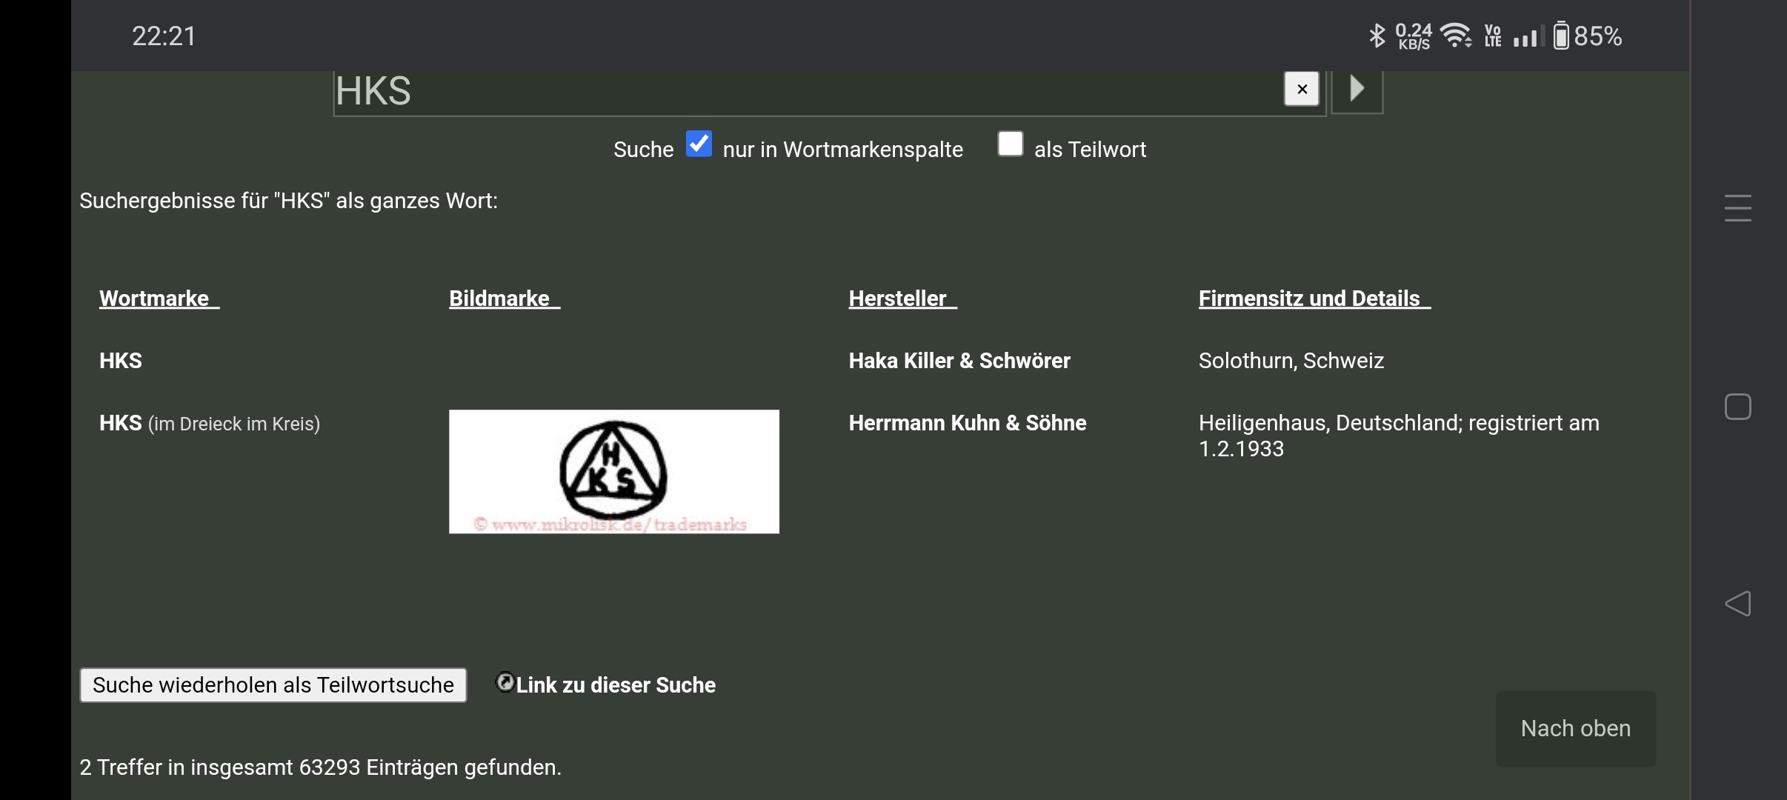Enable the 'als Teilwort' checkbox
The height and width of the screenshot is (800, 1787).
pyautogui.click(x=1011, y=144)
